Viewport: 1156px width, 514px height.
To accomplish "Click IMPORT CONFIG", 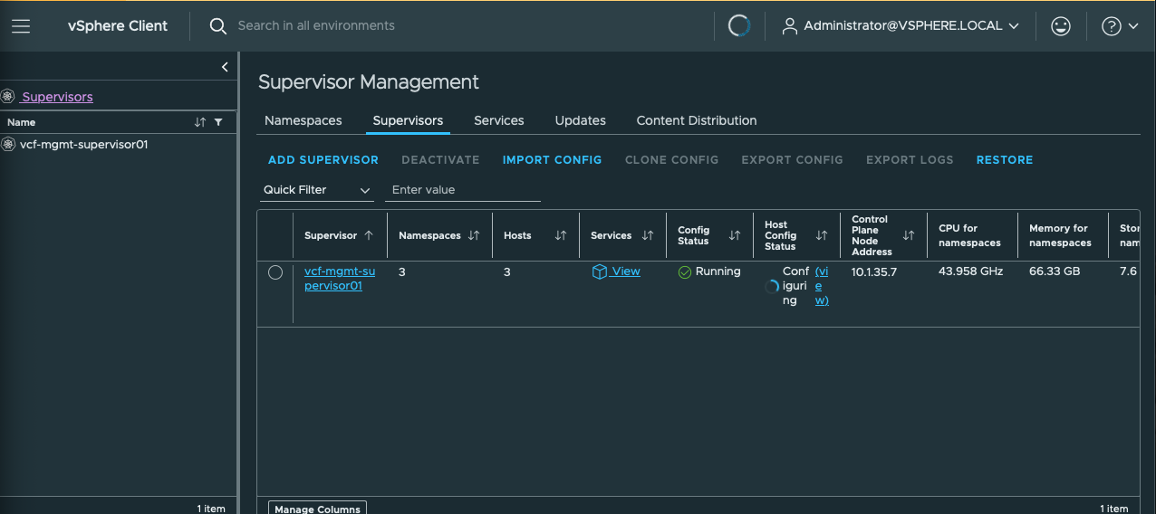I will (552, 160).
